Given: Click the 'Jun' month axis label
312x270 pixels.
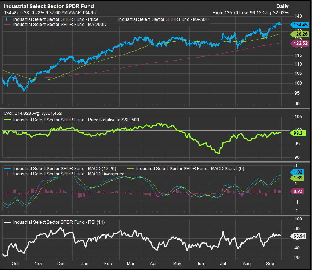Looking at the screenshot, I should 200,264.
